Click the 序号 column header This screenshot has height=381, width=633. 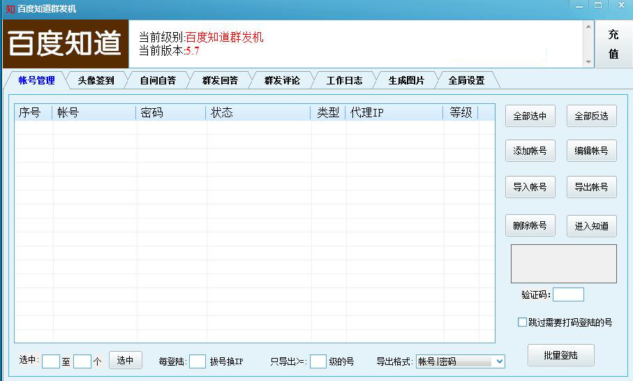pos(33,112)
